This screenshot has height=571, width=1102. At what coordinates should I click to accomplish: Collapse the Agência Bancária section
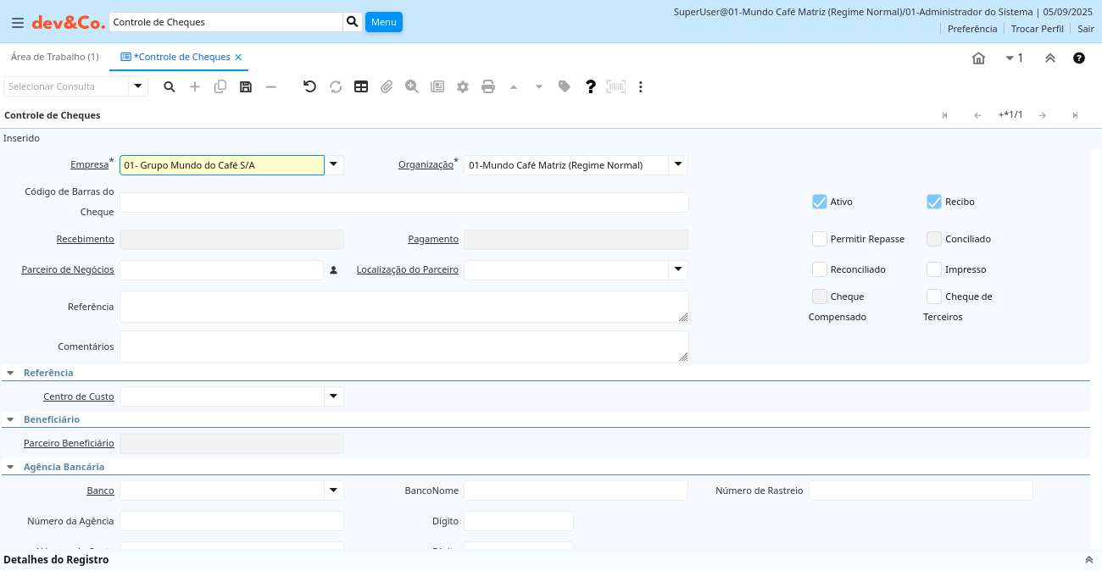coord(10,467)
